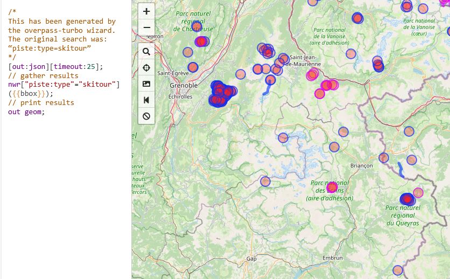Click the zoom to data button
Viewport: 450px width, 279px height.
click(x=146, y=100)
